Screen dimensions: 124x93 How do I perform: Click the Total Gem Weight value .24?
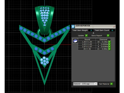pyautogui.click(x=91, y=30)
